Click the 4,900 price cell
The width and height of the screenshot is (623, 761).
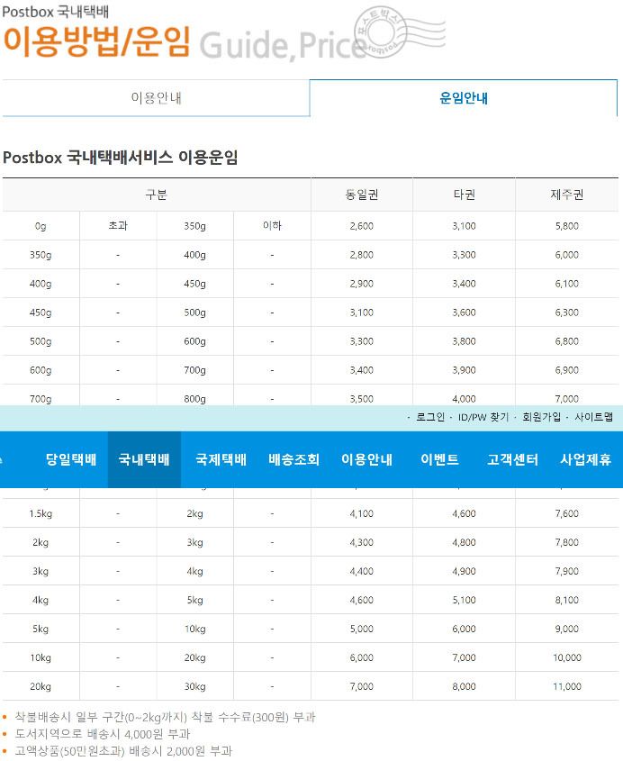[x=464, y=571]
